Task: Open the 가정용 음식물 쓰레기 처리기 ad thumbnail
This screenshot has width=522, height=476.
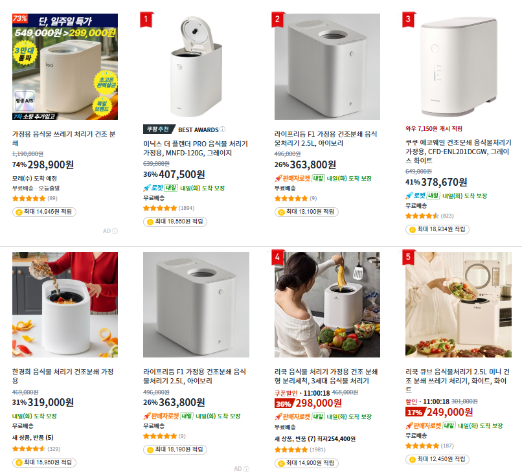Action: point(65,67)
